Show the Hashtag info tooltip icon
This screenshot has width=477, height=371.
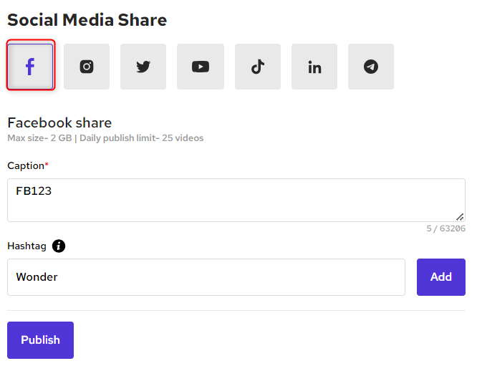coord(59,246)
